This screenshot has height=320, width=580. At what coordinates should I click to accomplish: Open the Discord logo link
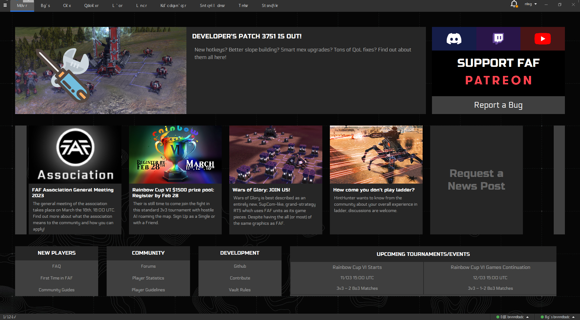click(x=454, y=39)
